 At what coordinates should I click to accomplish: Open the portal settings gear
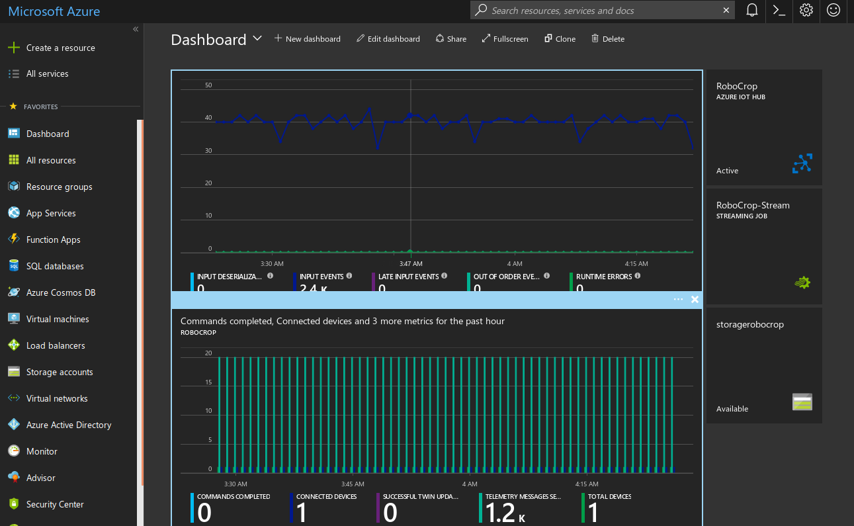[x=806, y=10]
